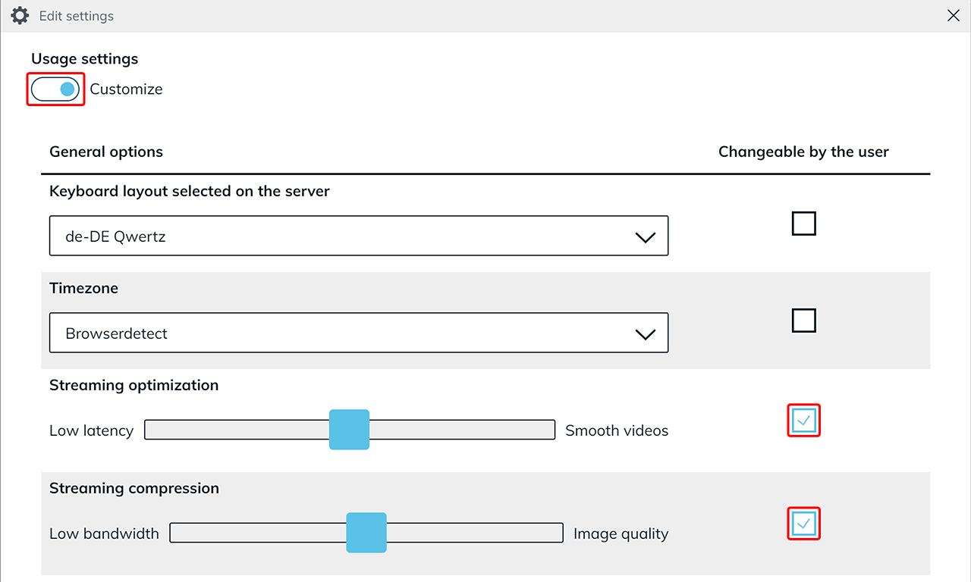Click the Low bandwidth label
This screenshot has height=582, width=971.
[104, 533]
